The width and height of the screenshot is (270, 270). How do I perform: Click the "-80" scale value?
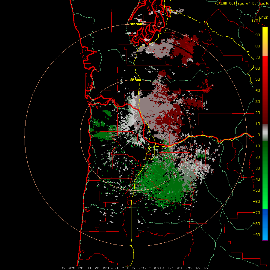coord(256,224)
